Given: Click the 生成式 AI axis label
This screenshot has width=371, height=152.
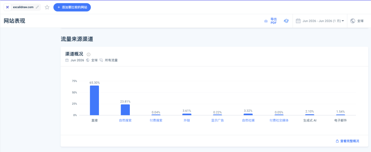Looking at the screenshot, I should coord(310,121).
